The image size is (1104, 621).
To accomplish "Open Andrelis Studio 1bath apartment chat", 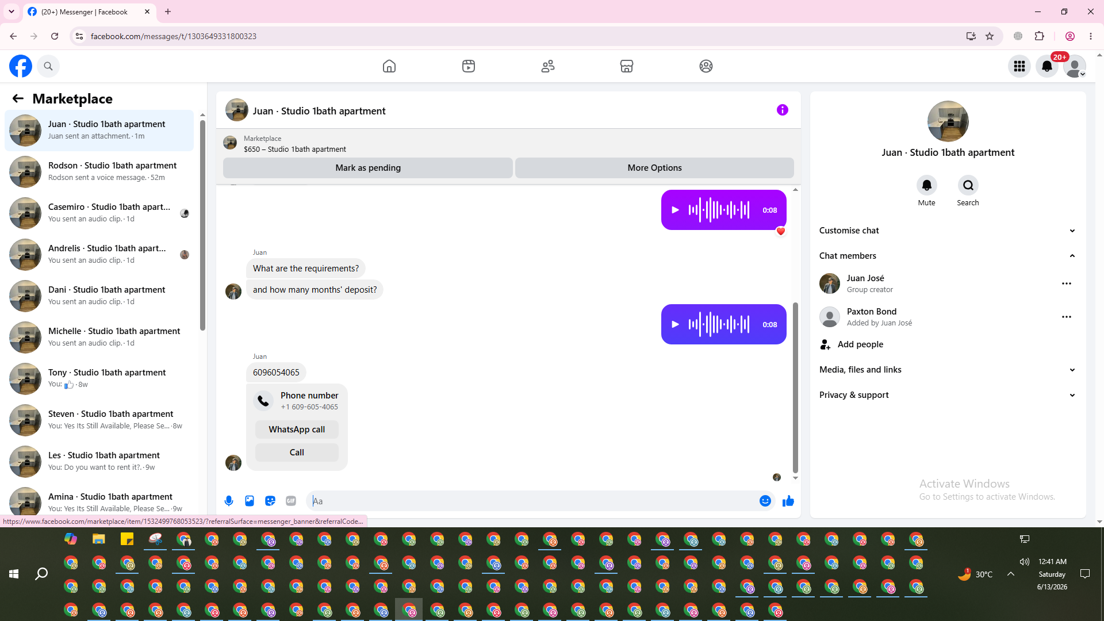I will [x=99, y=254].
